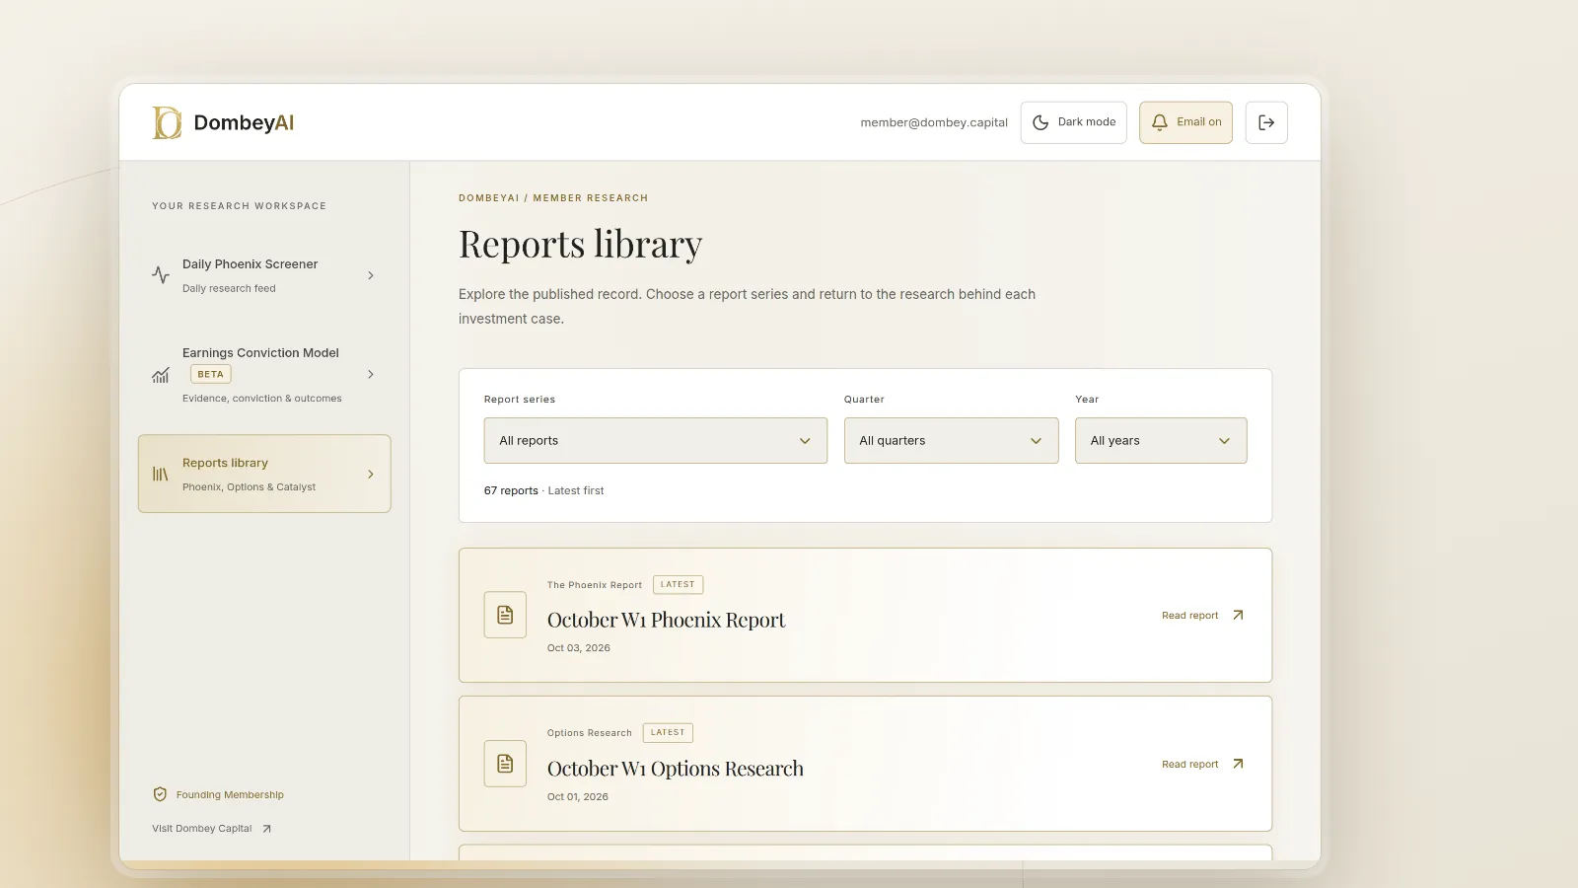Click the Founding Membership link
1578x888 pixels.
coord(218,794)
